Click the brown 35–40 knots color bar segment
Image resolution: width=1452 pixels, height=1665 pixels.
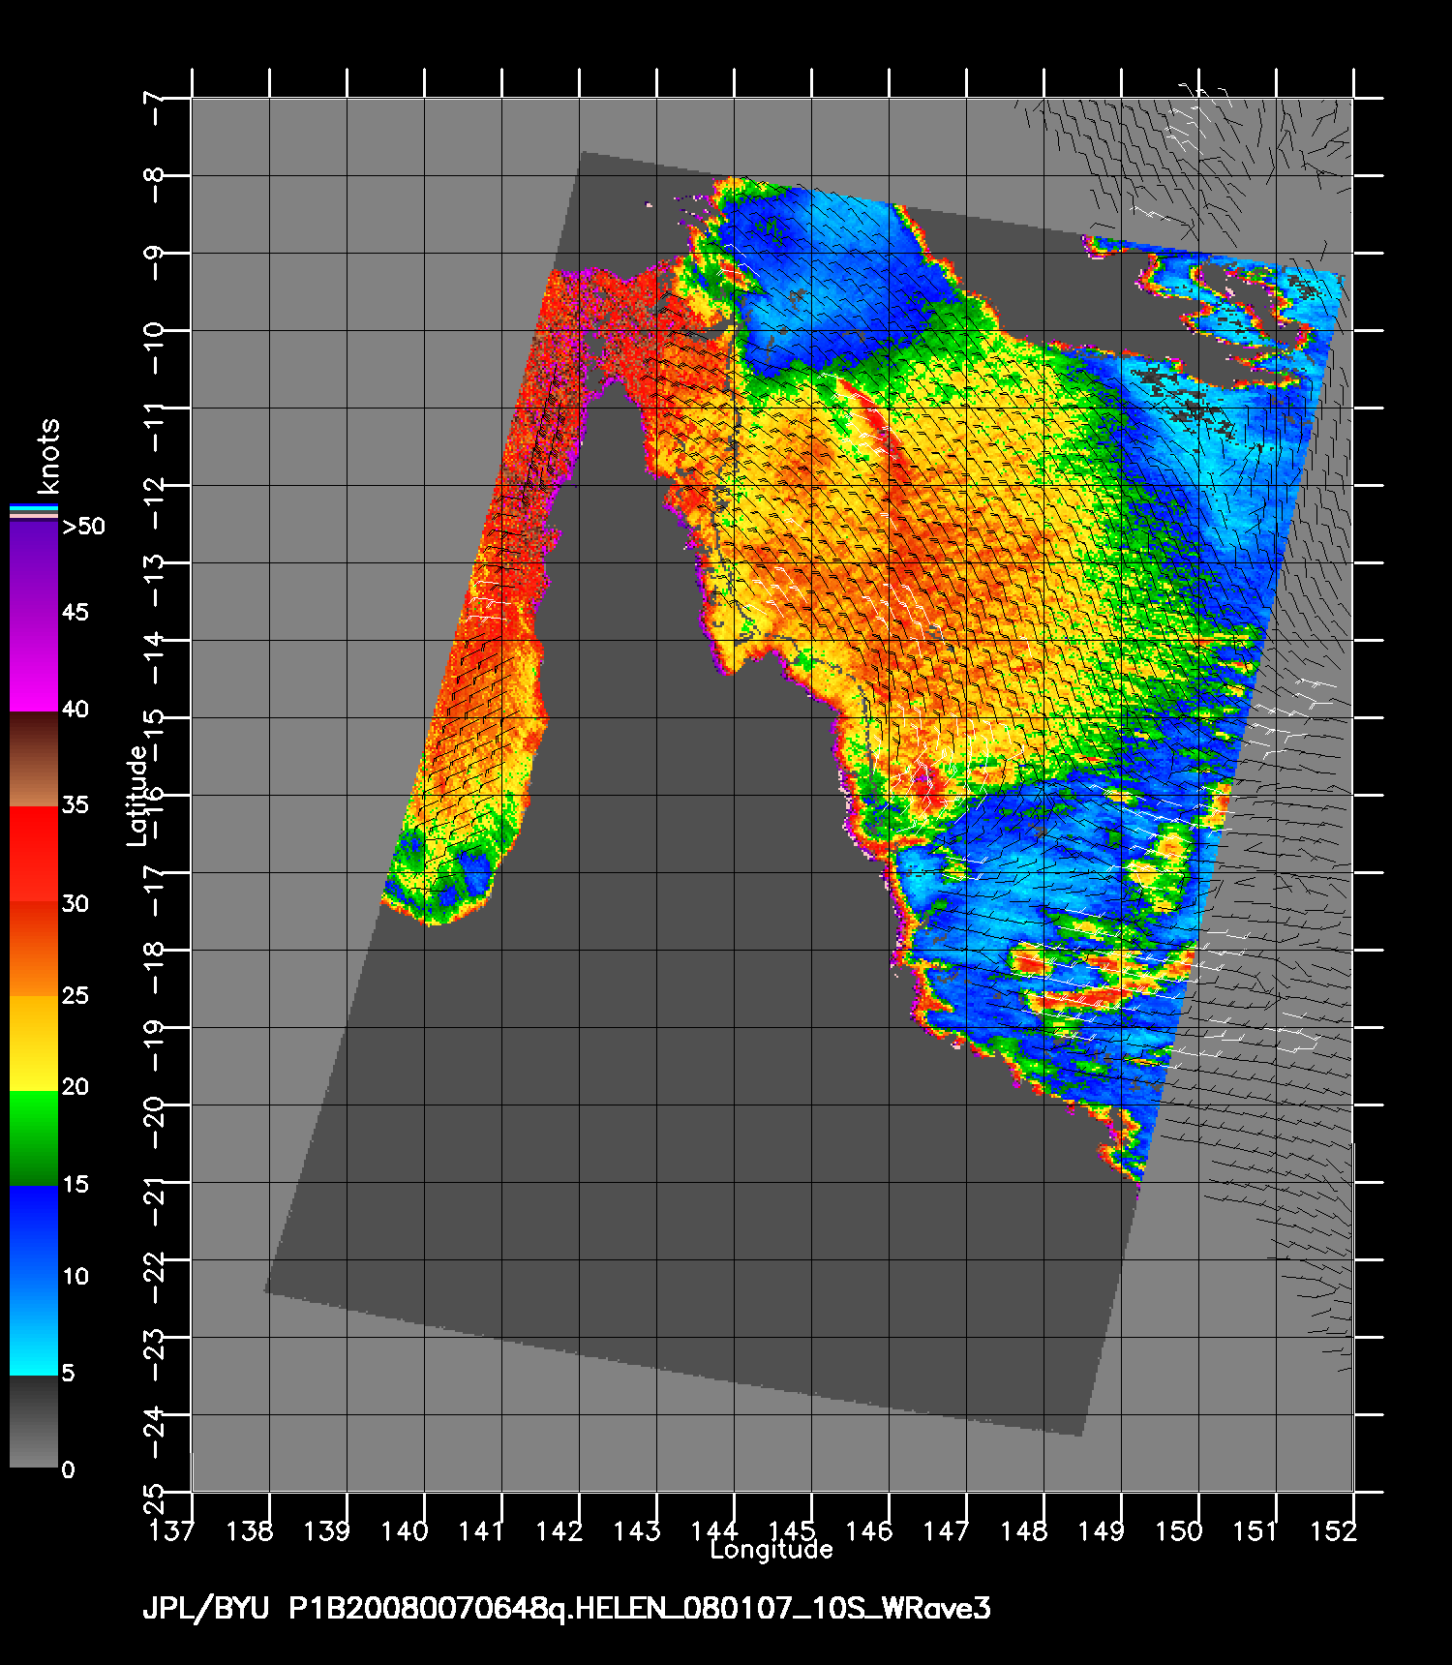(x=34, y=760)
